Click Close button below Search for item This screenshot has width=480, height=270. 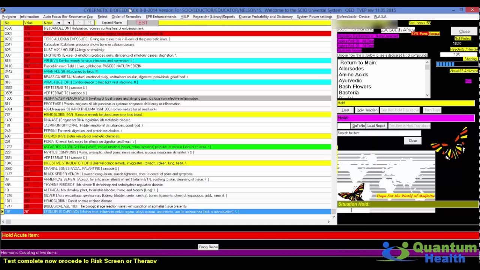tap(412, 141)
